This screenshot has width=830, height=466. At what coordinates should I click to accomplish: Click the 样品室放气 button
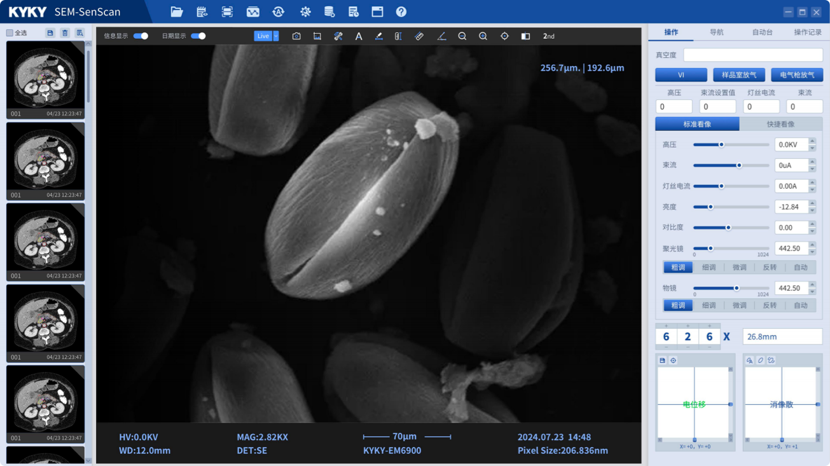pyautogui.click(x=738, y=75)
